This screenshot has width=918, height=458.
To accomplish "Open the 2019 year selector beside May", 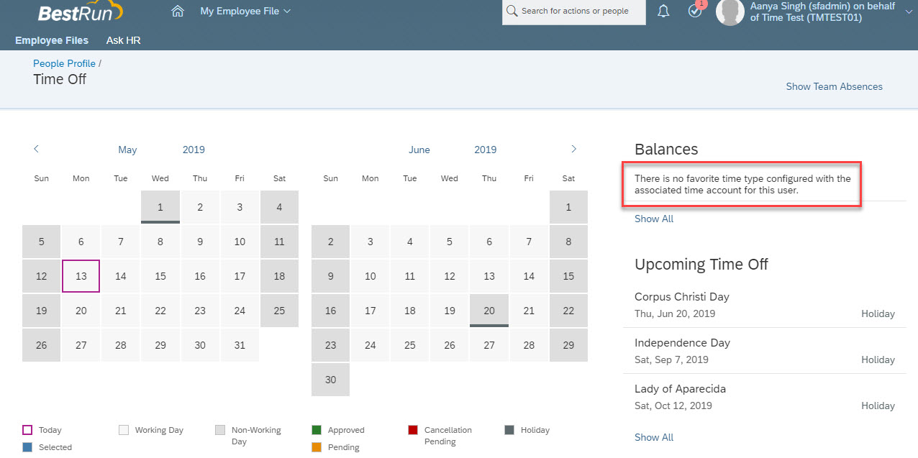I will click(x=194, y=150).
